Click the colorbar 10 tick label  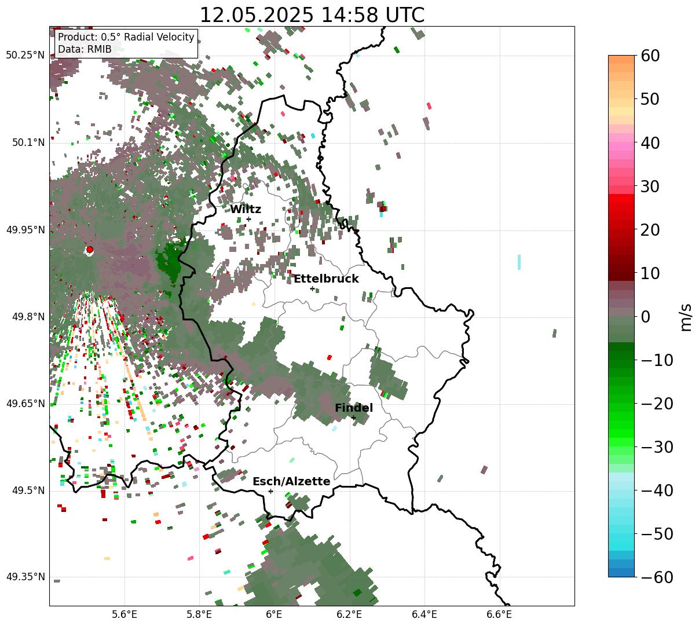click(651, 273)
